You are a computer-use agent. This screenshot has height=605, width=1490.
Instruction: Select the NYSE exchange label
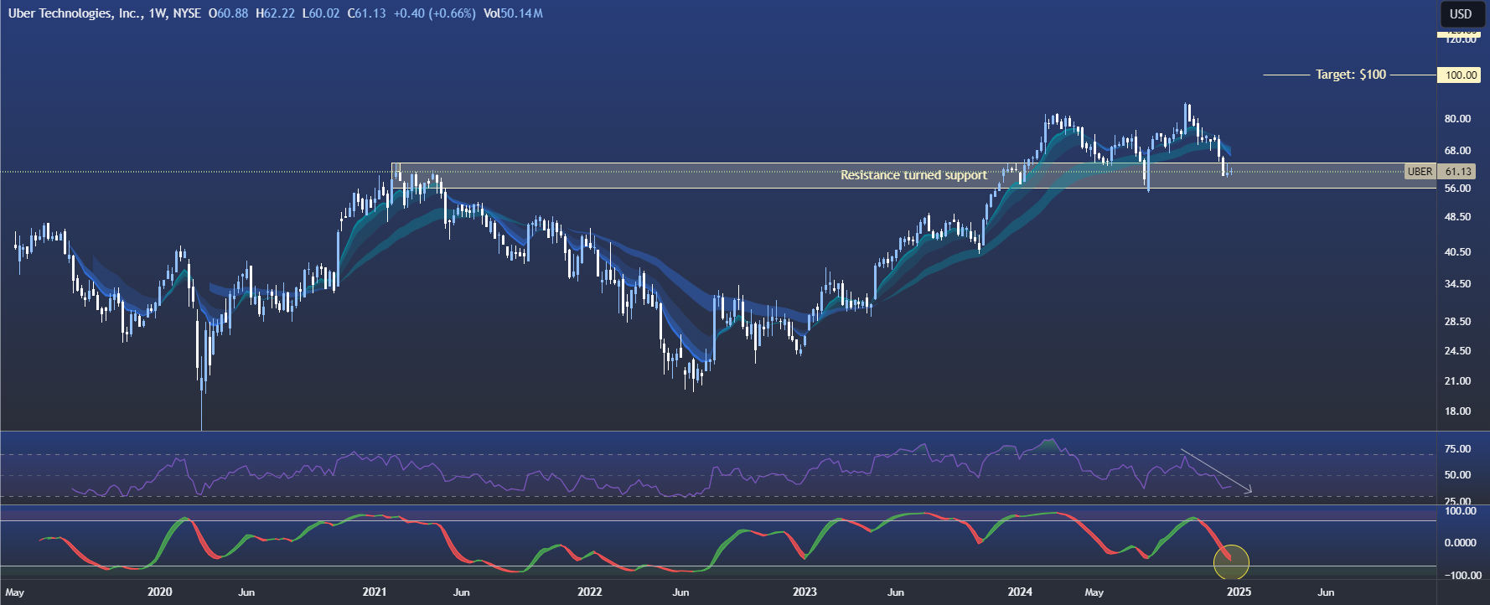tap(187, 13)
